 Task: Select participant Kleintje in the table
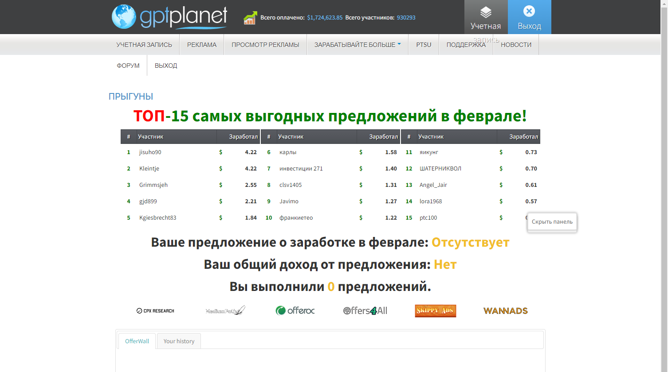(x=149, y=168)
